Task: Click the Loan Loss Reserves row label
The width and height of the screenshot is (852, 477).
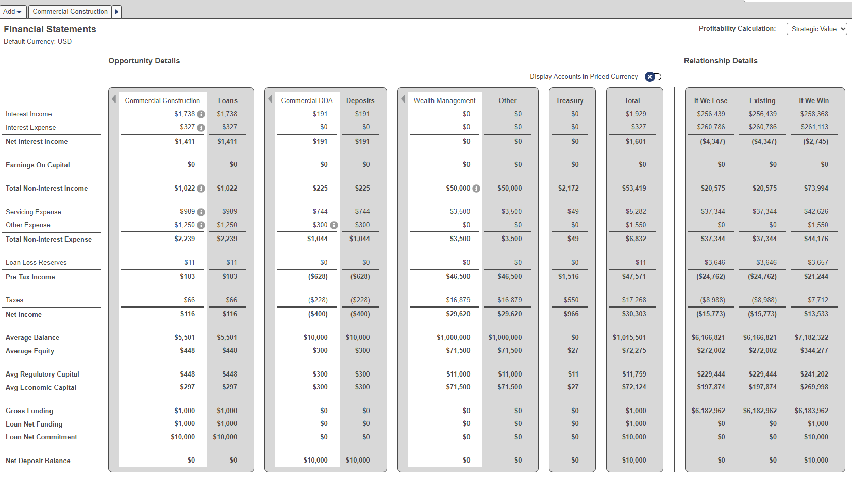Action: click(36, 262)
